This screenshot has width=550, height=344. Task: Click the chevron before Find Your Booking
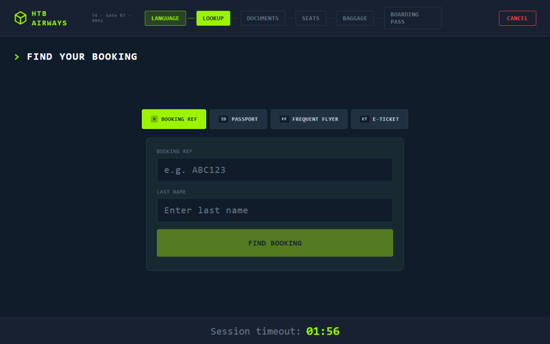point(17,57)
